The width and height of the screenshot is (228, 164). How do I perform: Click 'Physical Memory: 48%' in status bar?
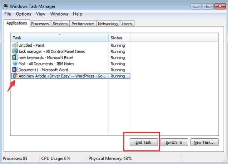point(110,159)
